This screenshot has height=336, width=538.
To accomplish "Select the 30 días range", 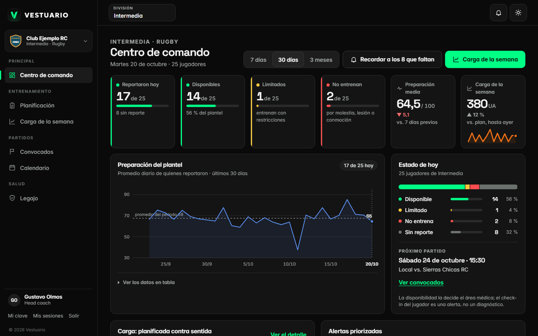I will coord(288,60).
